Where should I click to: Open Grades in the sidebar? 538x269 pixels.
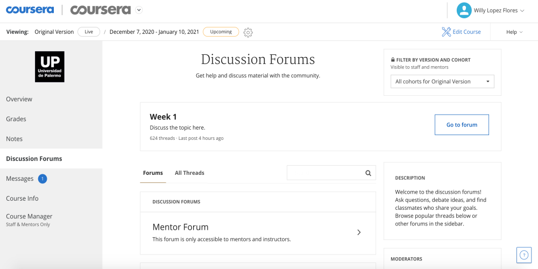pyautogui.click(x=16, y=119)
